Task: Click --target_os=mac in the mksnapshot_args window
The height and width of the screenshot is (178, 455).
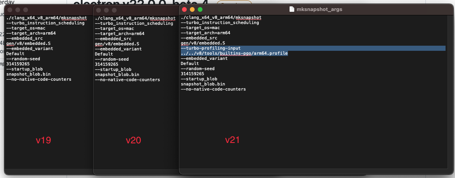Action: point(200,28)
